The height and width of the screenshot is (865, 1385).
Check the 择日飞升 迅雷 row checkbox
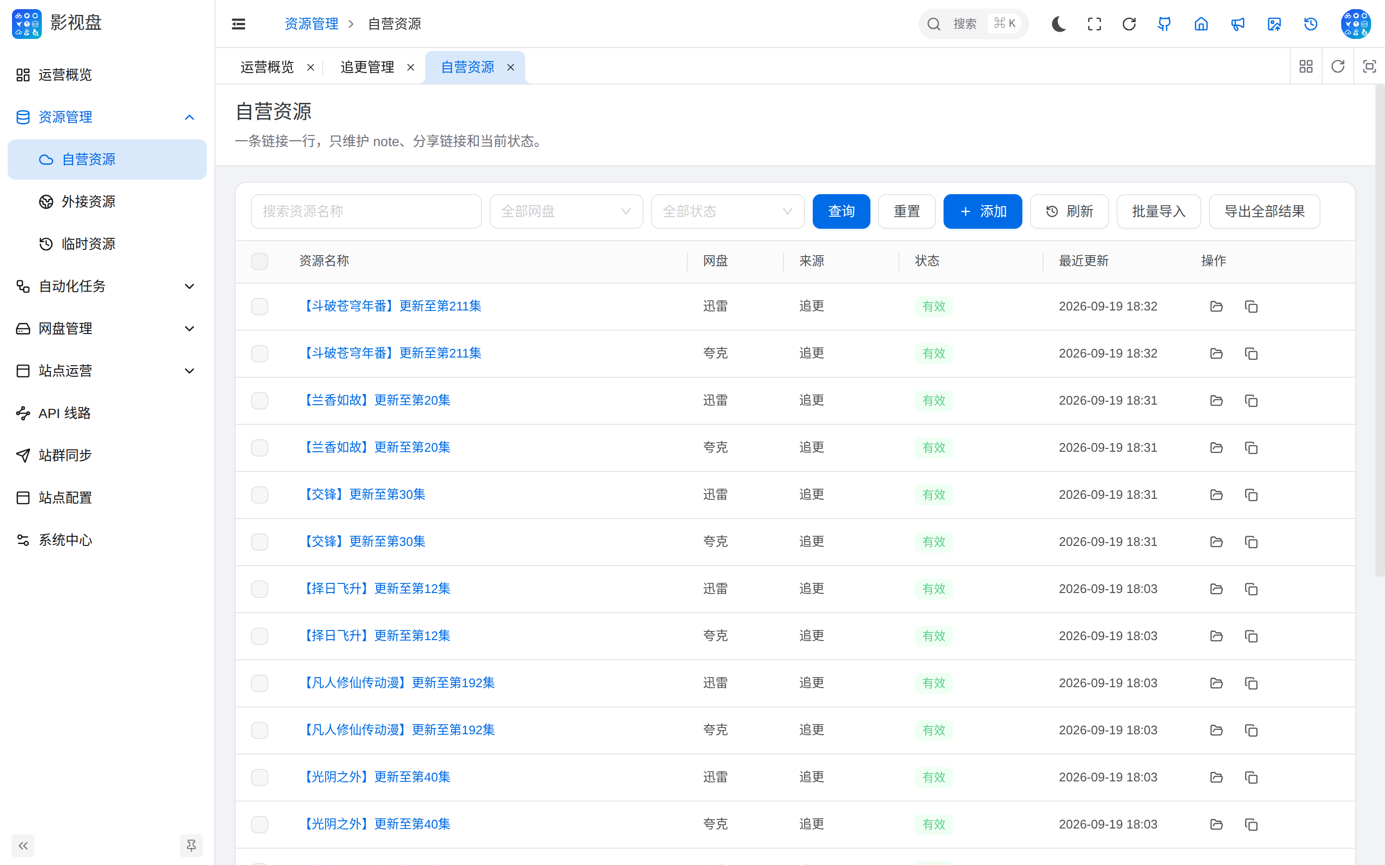click(x=260, y=589)
